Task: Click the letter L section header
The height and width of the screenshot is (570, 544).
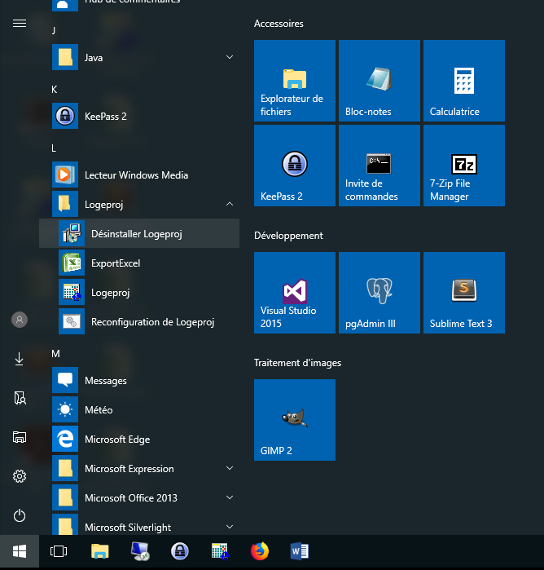Action: tap(54, 148)
